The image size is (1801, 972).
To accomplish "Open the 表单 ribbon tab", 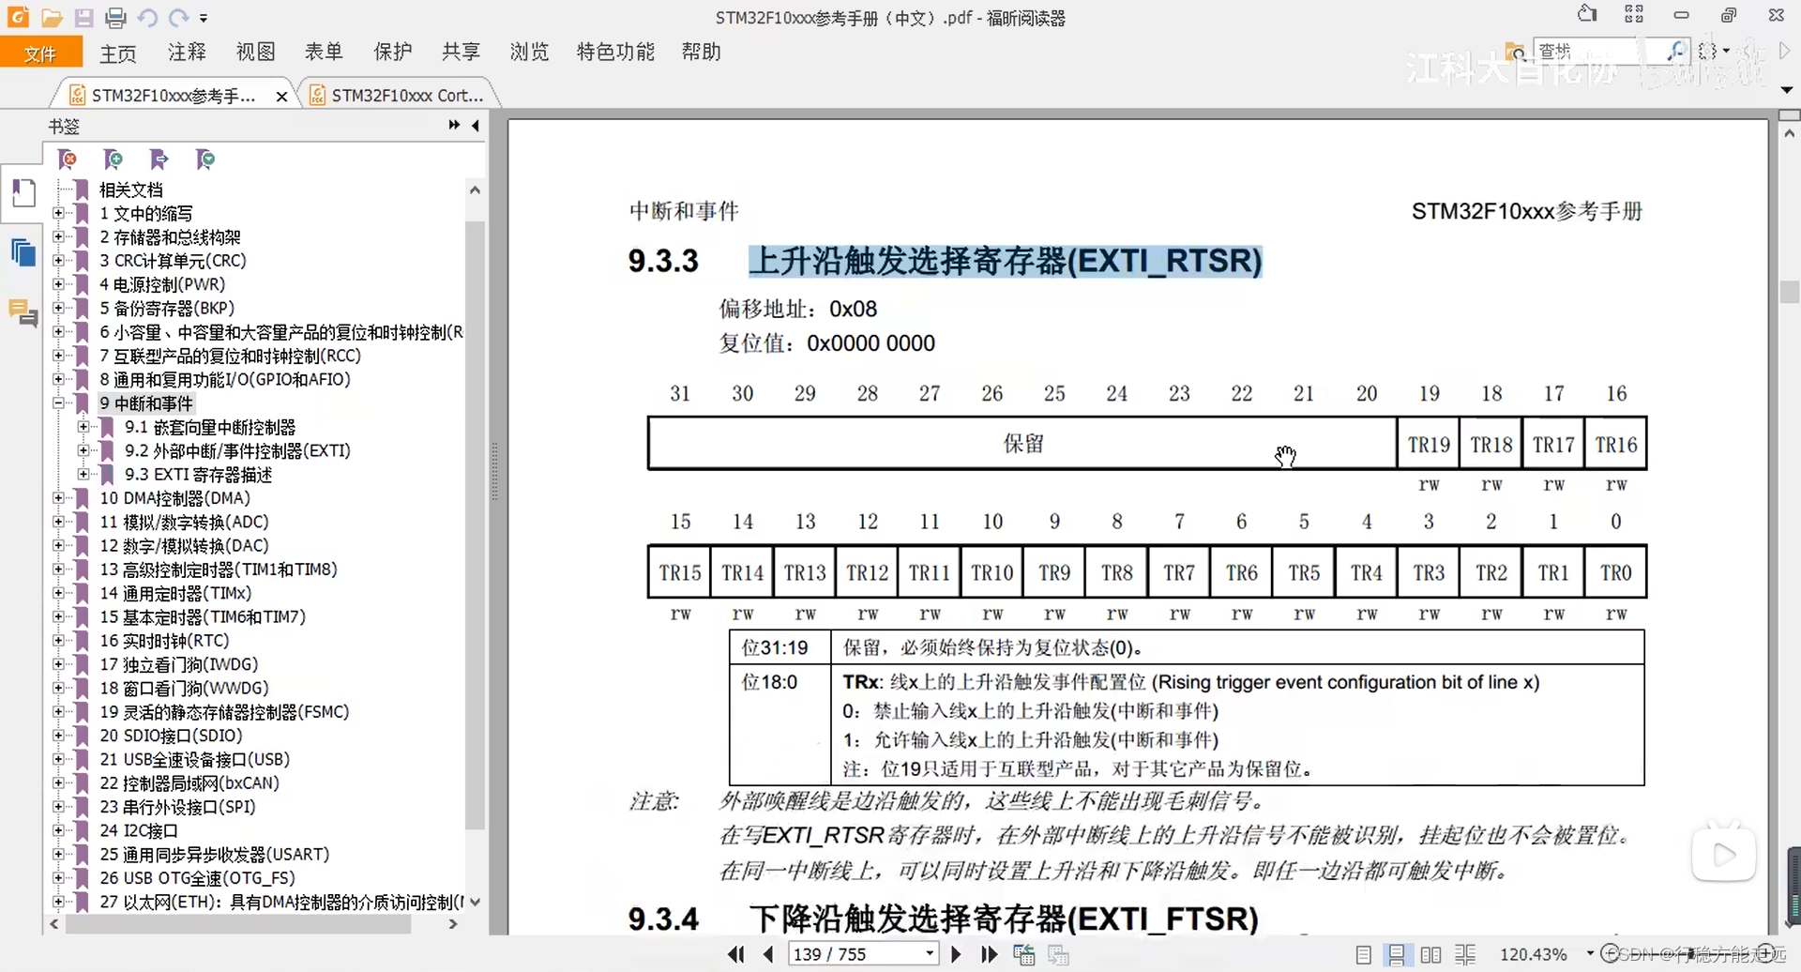I will 324,52.
